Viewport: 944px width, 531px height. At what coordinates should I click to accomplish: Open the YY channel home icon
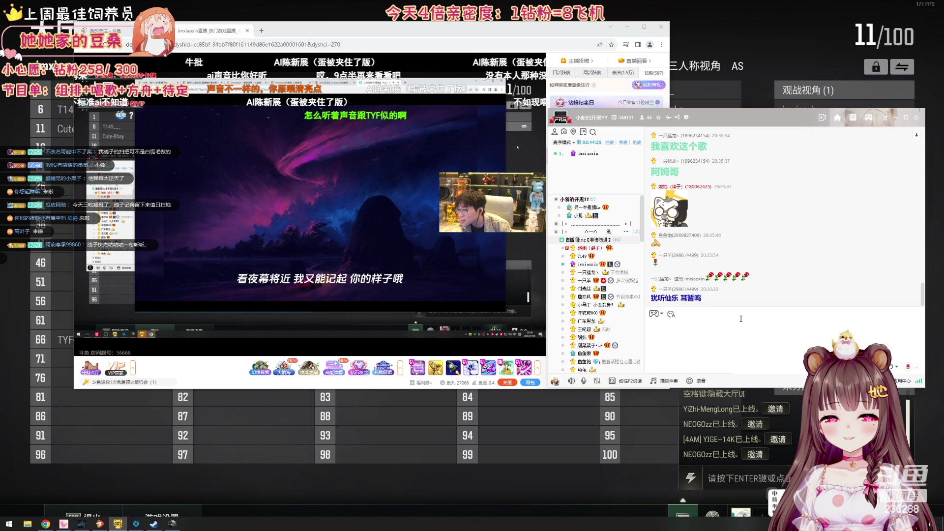coord(837,117)
